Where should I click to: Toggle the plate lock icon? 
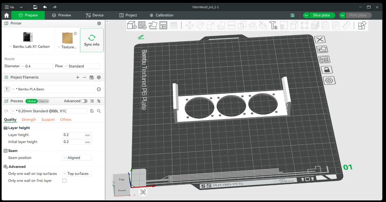point(327,70)
